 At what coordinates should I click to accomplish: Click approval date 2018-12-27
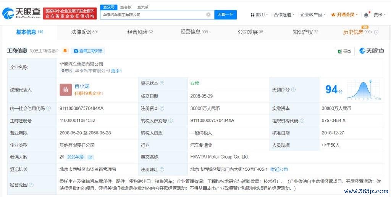click(x=333, y=133)
